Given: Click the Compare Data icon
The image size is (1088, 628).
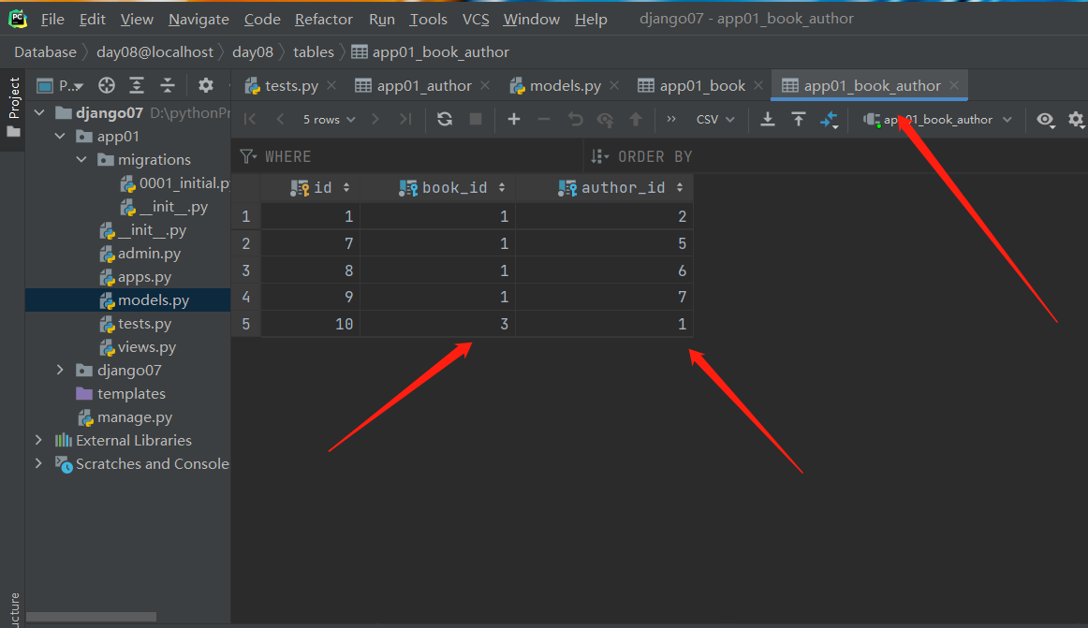Looking at the screenshot, I should (x=830, y=120).
